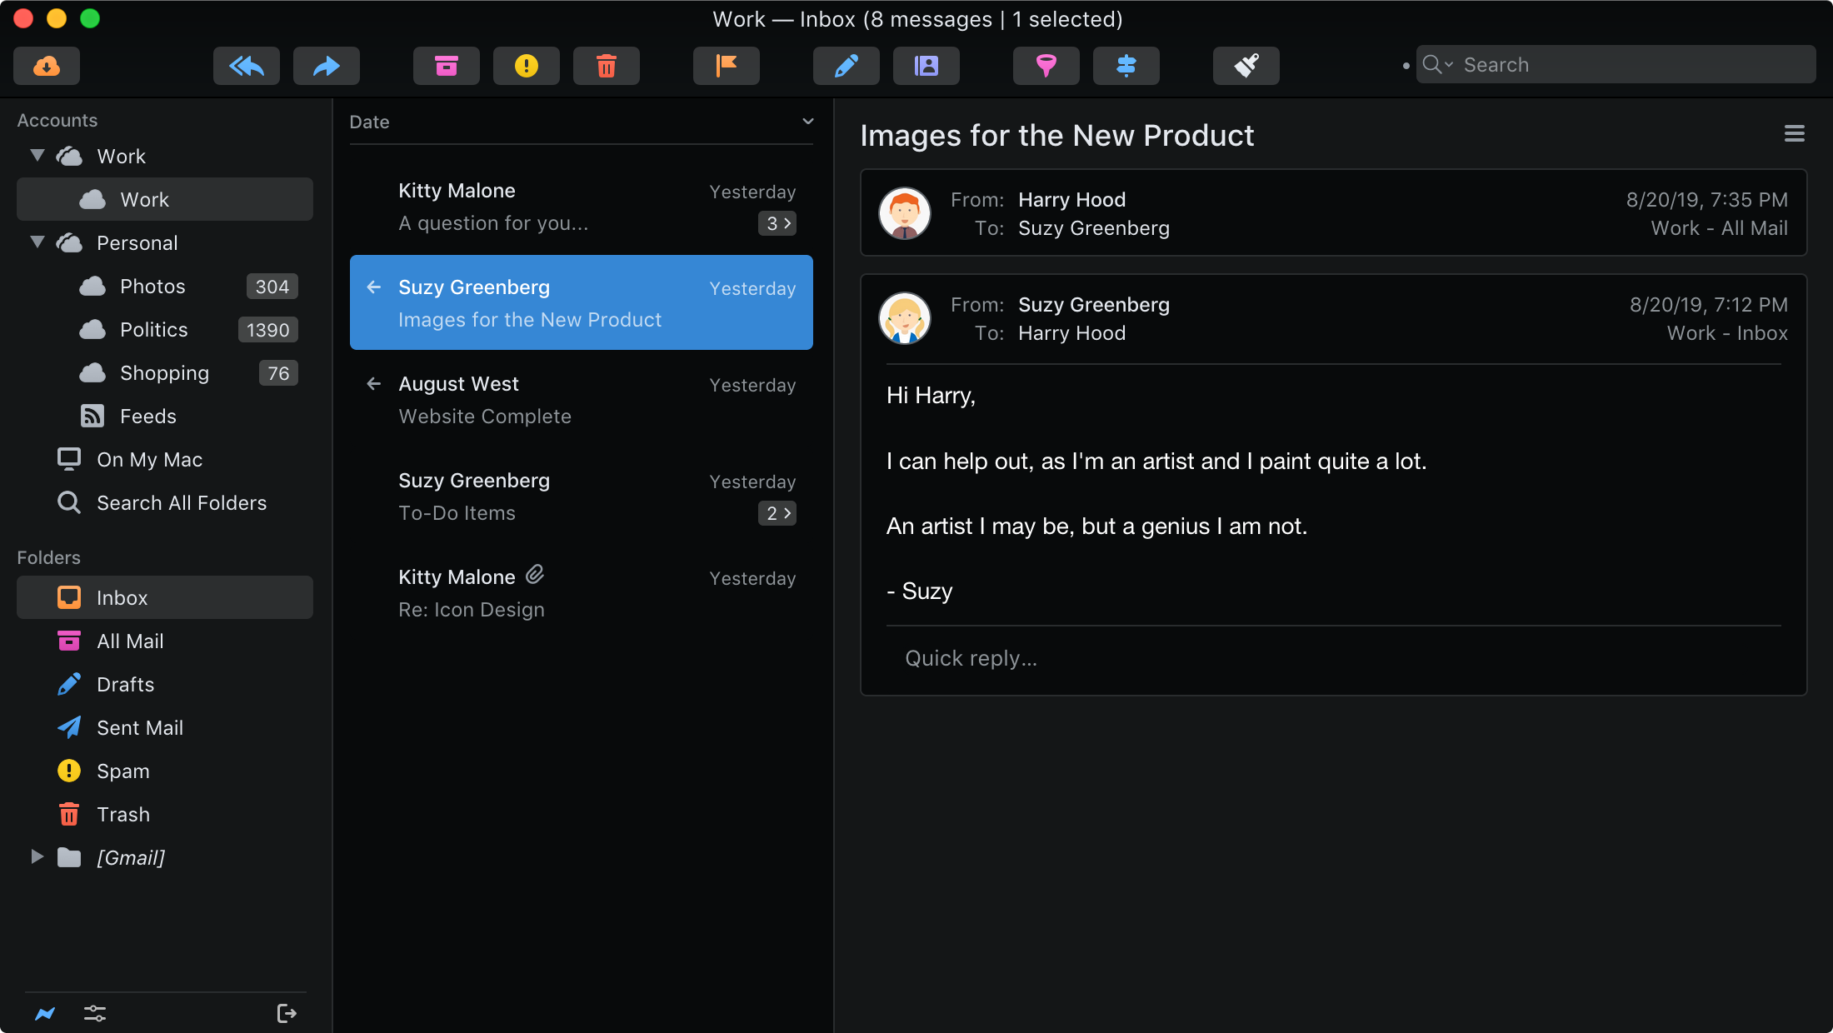
Task: Open the contacts address book icon
Action: 926,66
